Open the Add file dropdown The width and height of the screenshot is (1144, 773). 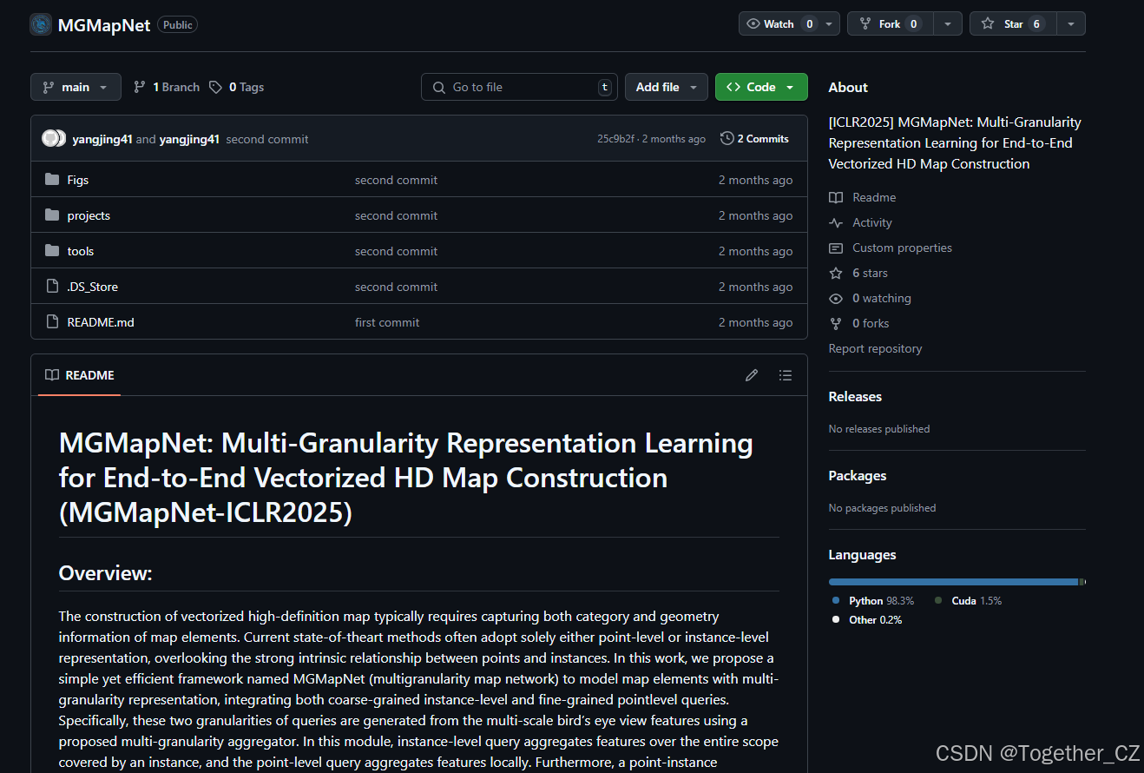(x=666, y=87)
